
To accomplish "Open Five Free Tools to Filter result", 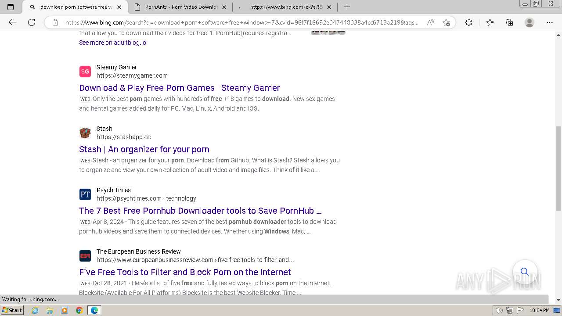I will pyautogui.click(x=185, y=272).
